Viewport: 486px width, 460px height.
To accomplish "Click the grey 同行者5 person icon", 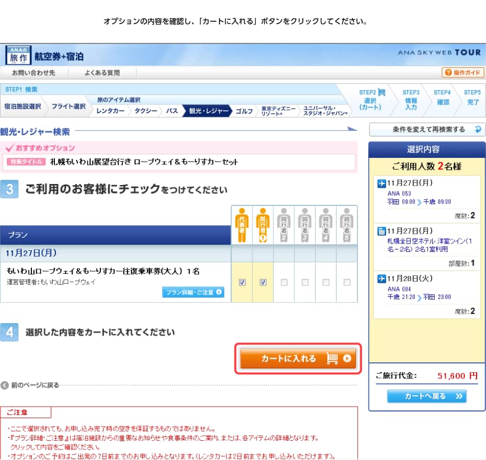I will pyautogui.click(x=346, y=225).
